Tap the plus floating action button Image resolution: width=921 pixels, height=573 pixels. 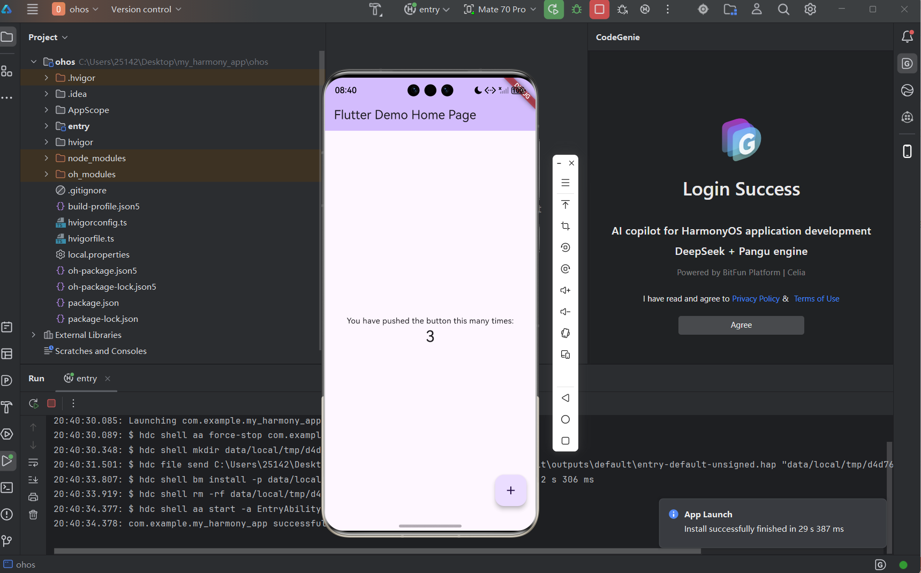511,490
